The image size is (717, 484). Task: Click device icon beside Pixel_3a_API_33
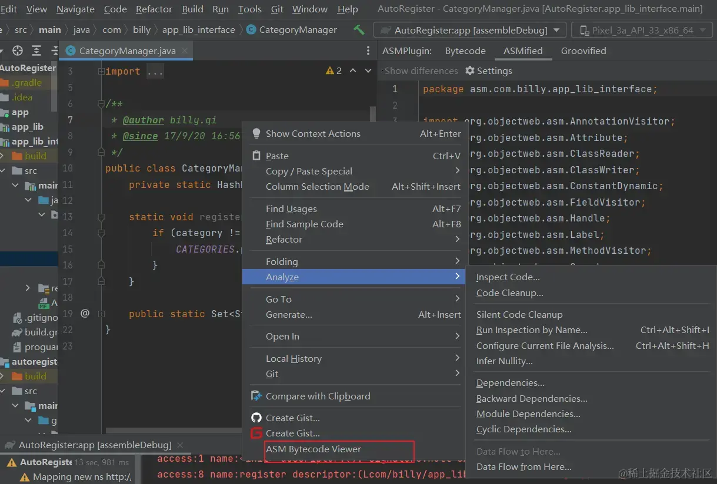click(x=583, y=30)
